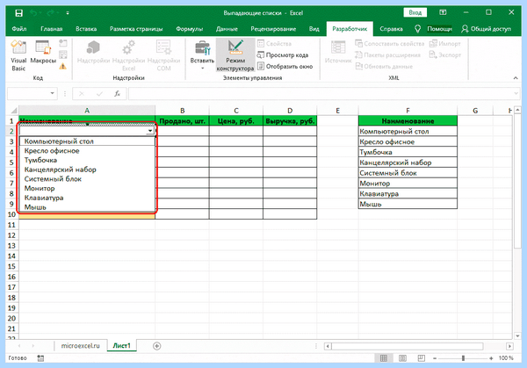527x368 pixels.
Task: Open the Name Box dropdown arrow
Action: [x=52, y=93]
